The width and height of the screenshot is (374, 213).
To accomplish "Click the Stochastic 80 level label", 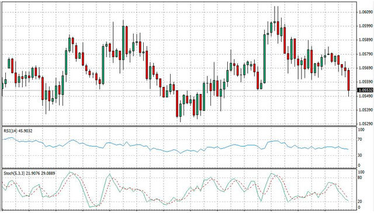I will click(x=360, y=178).
